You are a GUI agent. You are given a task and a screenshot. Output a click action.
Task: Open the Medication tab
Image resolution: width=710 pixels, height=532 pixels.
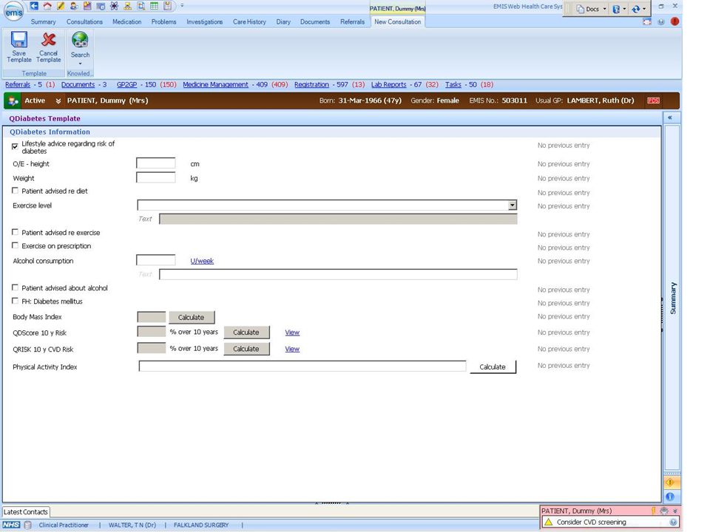126,21
